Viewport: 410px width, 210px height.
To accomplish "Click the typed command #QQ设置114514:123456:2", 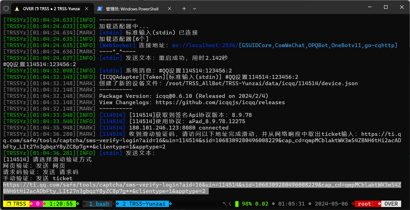I will 40,64.
